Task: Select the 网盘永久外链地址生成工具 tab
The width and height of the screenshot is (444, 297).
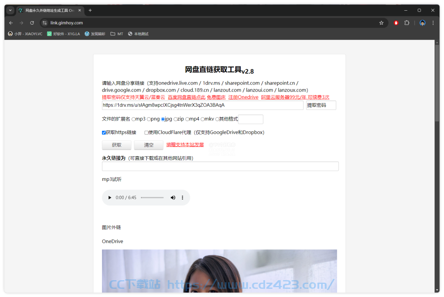Action: [x=50, y=10]
